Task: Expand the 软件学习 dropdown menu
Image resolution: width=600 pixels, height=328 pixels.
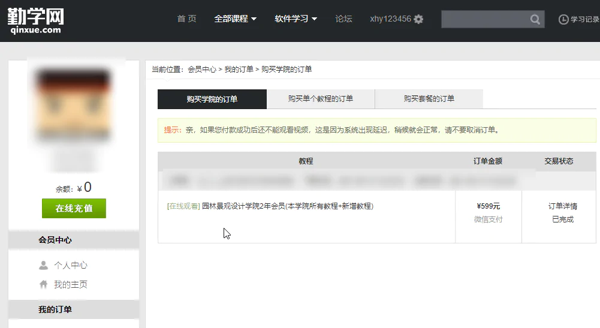Action: pyautogui.click(x=296, y=19)
